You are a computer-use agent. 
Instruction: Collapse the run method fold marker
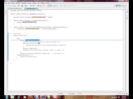[10, 34]
